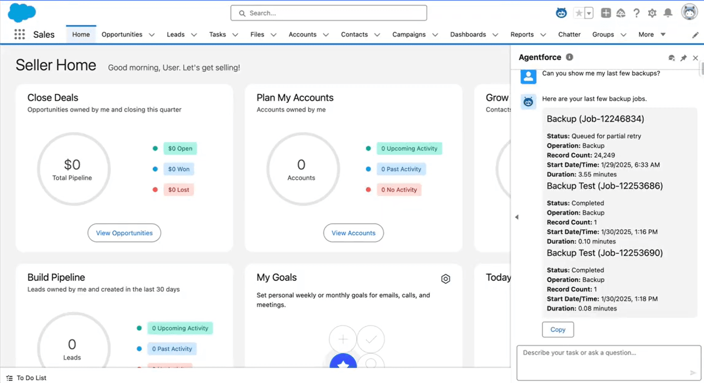Viewport: 704px width, 383px height.
Task: Open the Groups tab
Action: (x=603, y=34)
